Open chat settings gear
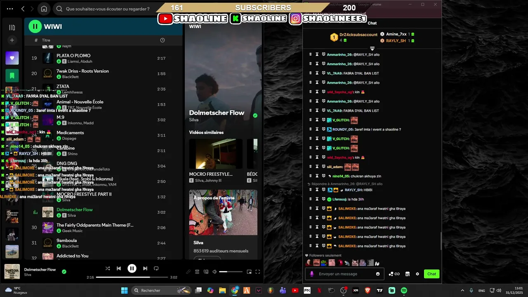Image resolution: width=528 pixels, height=297 pixels. point(417,274)
